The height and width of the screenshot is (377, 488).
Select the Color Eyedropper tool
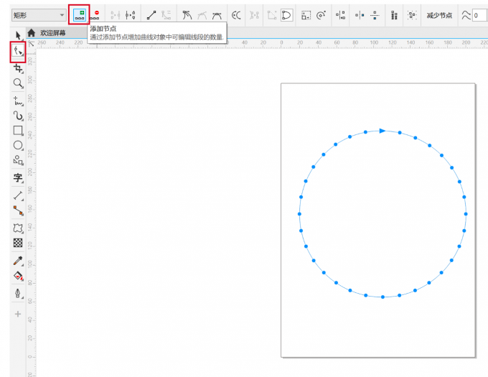coord(18,261)
